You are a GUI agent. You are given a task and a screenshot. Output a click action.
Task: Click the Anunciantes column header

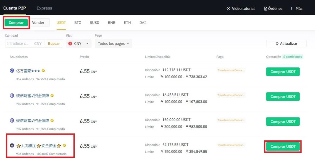point(19,57)
